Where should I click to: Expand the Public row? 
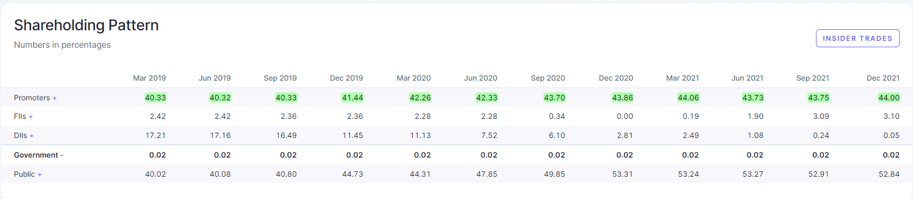coord(28,174)
